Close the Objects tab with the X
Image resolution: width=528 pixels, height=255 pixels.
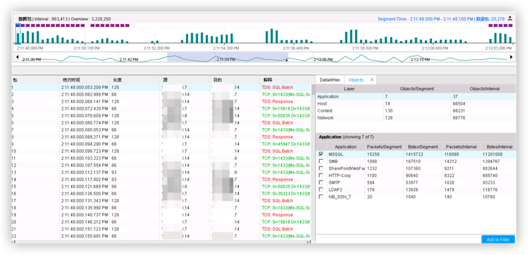(372, 80)
